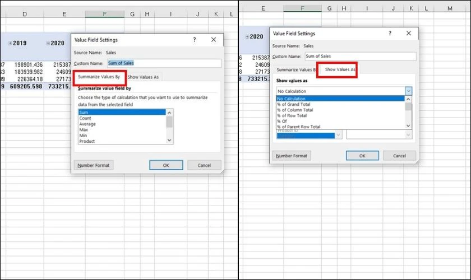Expand the 2020 group in right sheet
471x280 pixels.
pyautogui.click(x=247, y=36)
